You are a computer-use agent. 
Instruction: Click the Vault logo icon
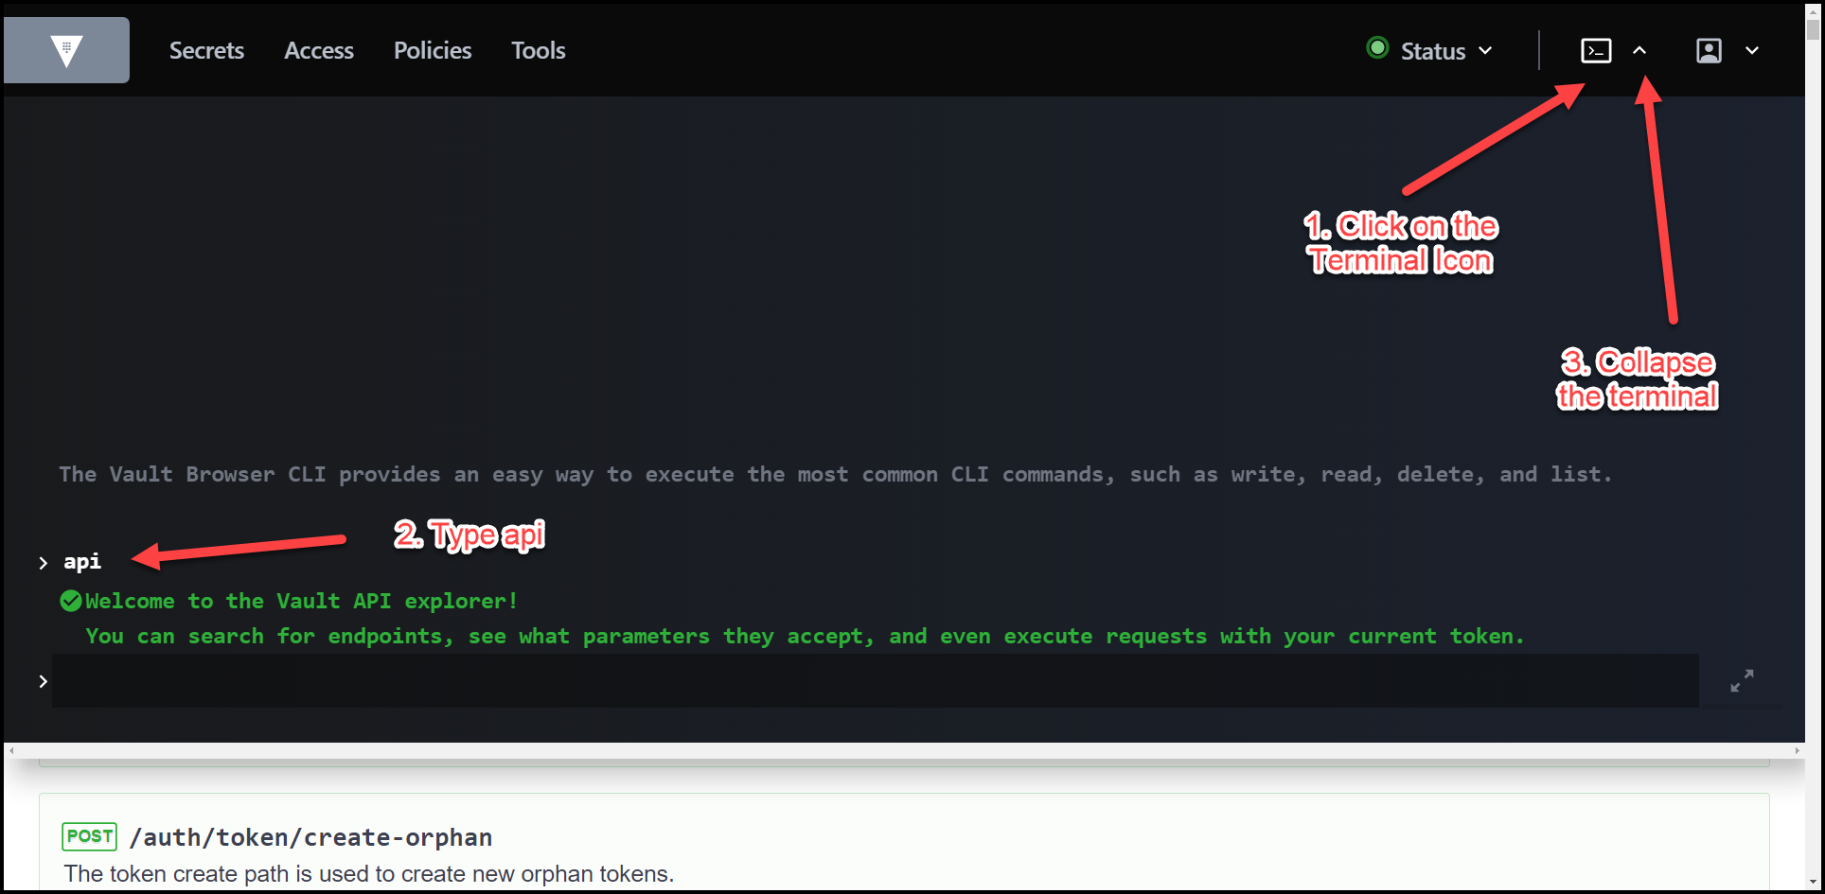pos(65,49)
